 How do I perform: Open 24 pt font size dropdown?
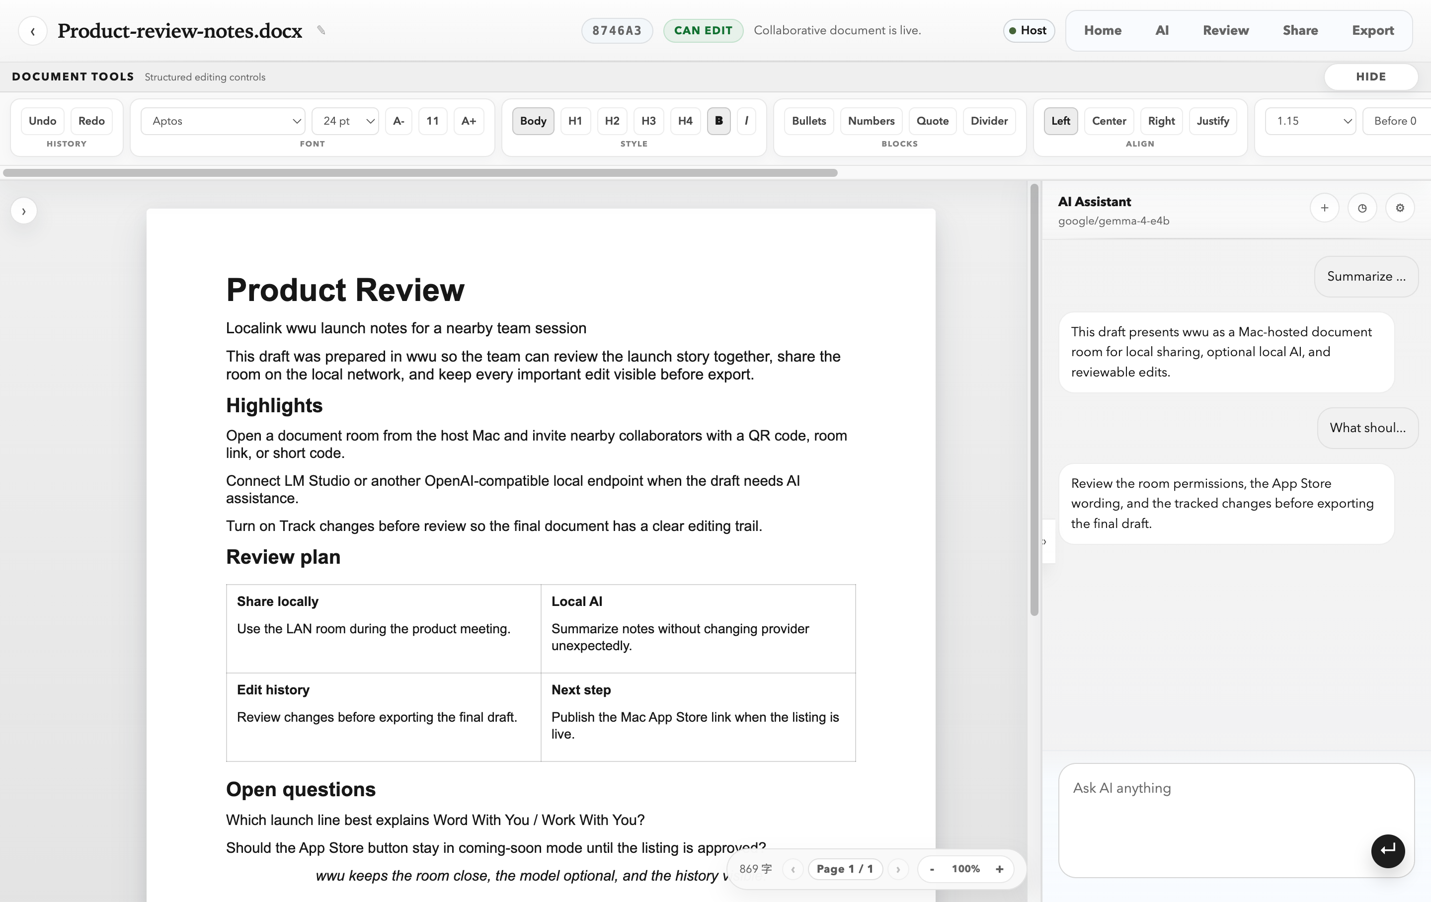click(345, 121)
